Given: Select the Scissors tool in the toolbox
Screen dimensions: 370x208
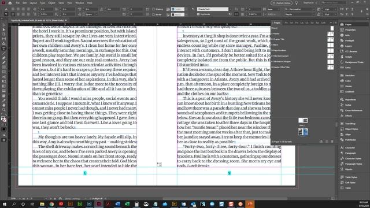Looking at the screenshot, I should (4, 77).
